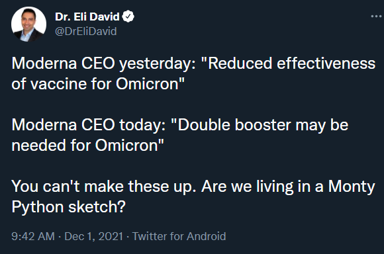Click the line starting 'Moderna CEO today'
This screenshot has width=384, height=254.
point(180,125)
